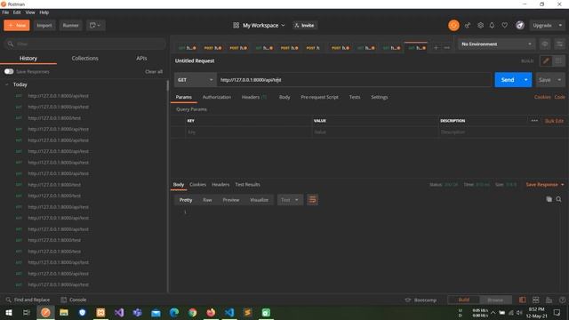
Task: Toggle the Save Responses switch
Action: click(x=9, y=71)
